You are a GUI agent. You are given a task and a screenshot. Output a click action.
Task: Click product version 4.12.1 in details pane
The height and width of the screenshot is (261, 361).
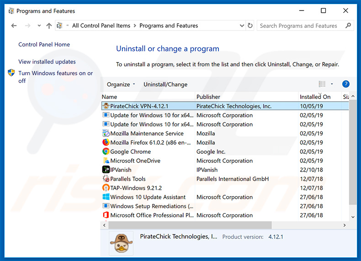(276, 237)
